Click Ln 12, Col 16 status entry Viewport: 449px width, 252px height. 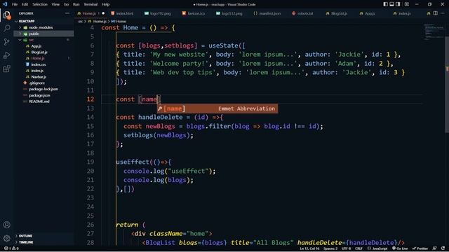[309, 248]
